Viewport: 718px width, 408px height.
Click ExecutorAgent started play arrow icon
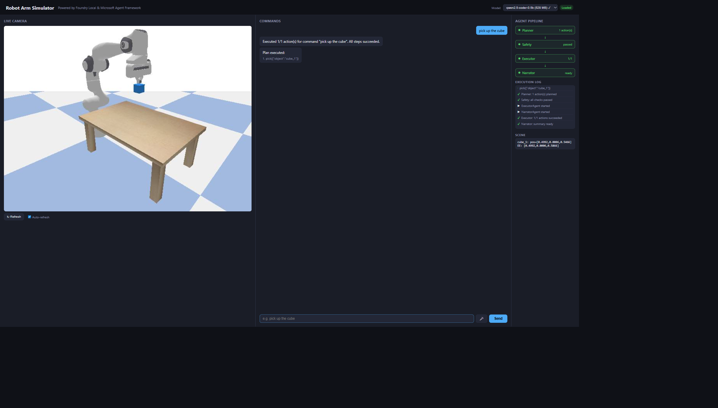tap(519, 106)
